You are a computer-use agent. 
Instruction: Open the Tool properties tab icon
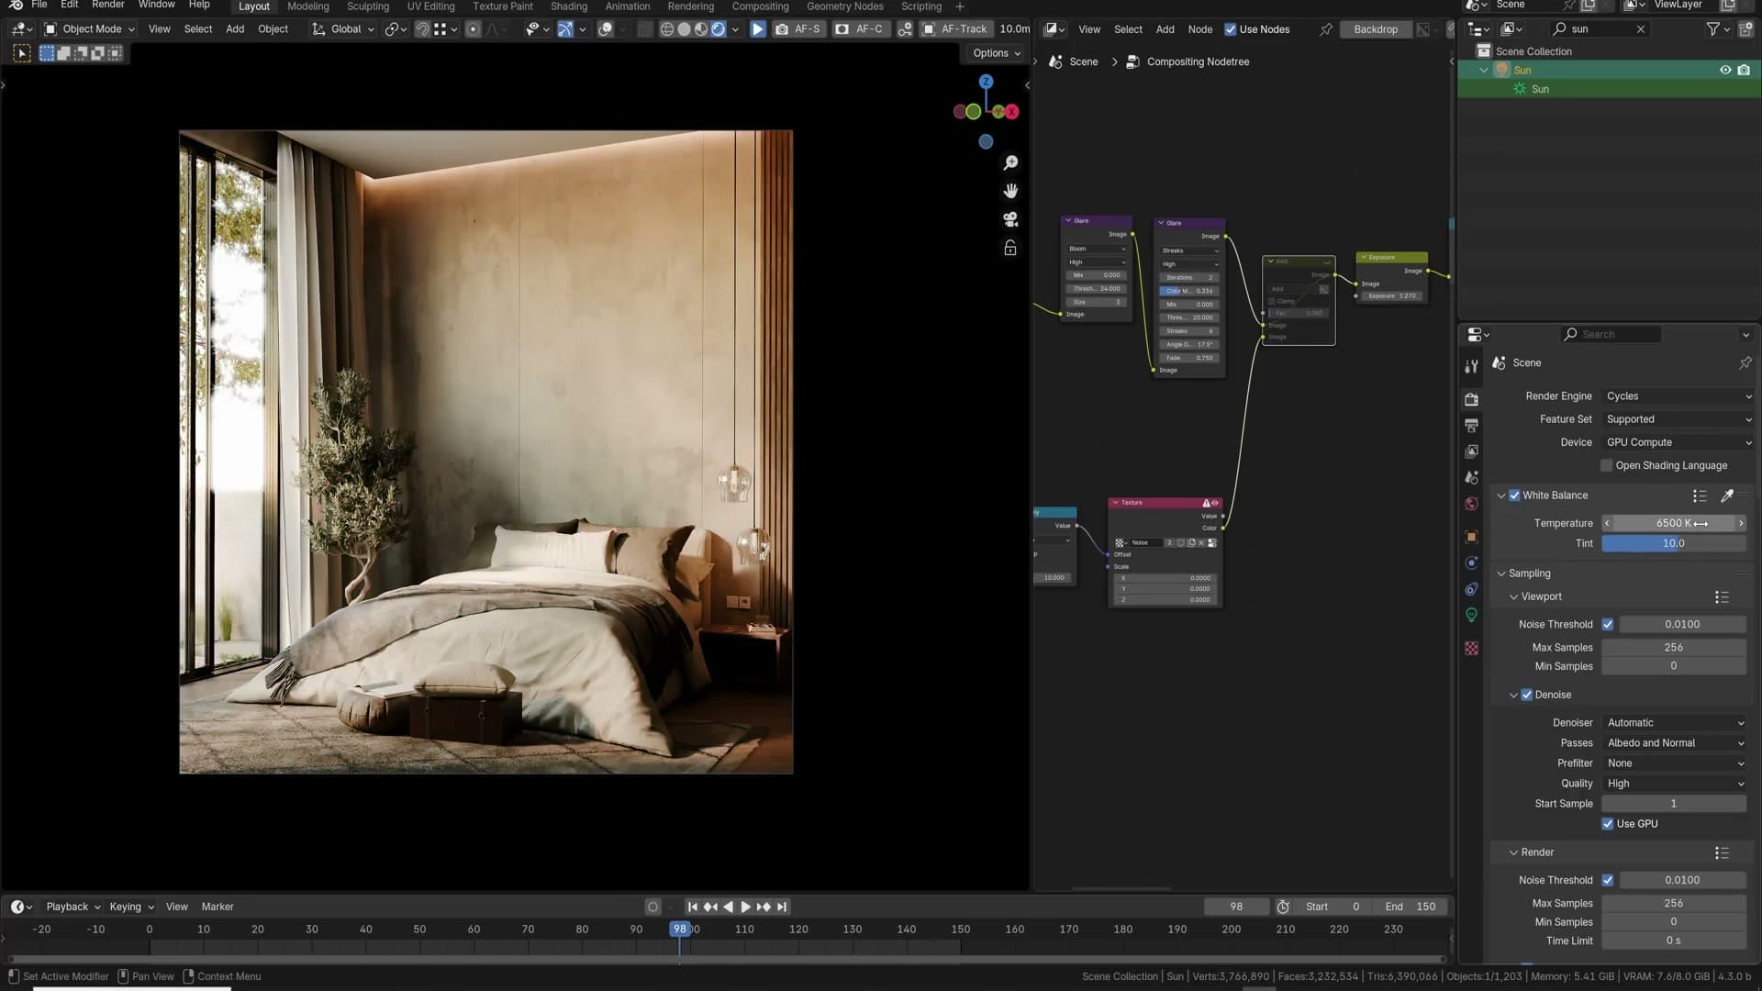(x=1472, y=366)
